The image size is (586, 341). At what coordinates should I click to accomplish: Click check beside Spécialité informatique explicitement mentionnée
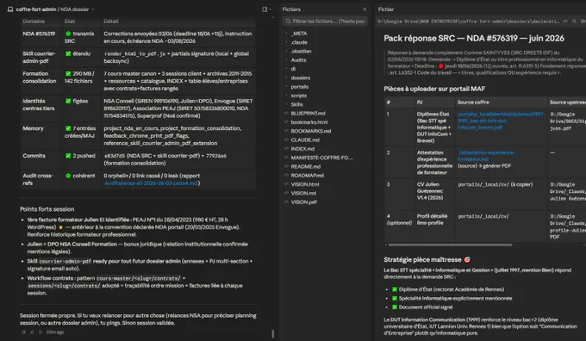click(x=395, y=299)
